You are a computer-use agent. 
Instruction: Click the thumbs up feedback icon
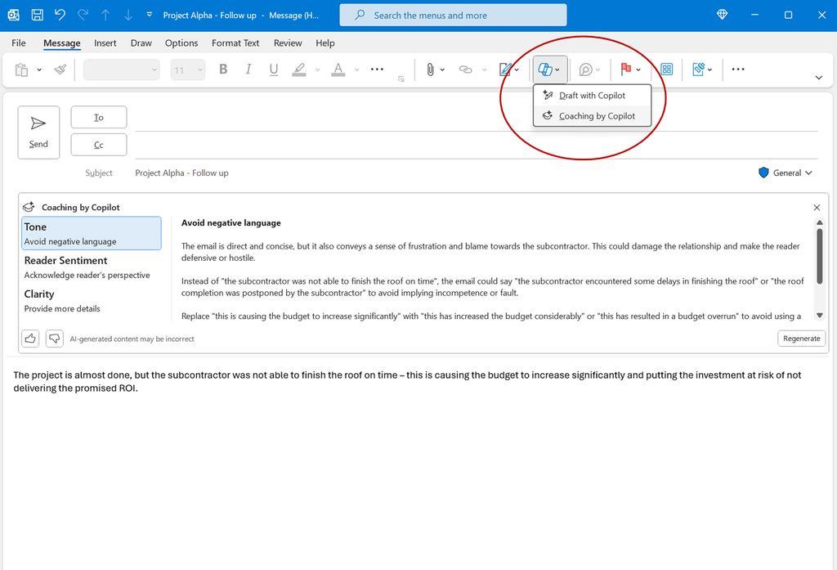[x=30, y=338]
